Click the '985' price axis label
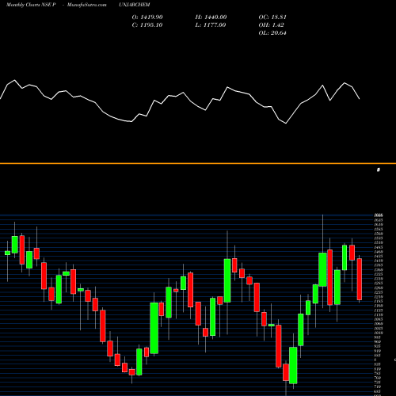The image size is (396, 396). coord(378,337)
